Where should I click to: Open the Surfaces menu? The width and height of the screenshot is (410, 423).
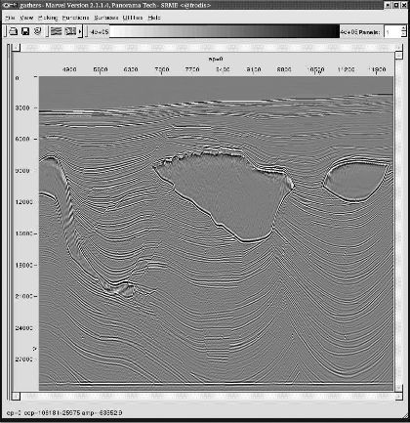click(x=106, y=18)
